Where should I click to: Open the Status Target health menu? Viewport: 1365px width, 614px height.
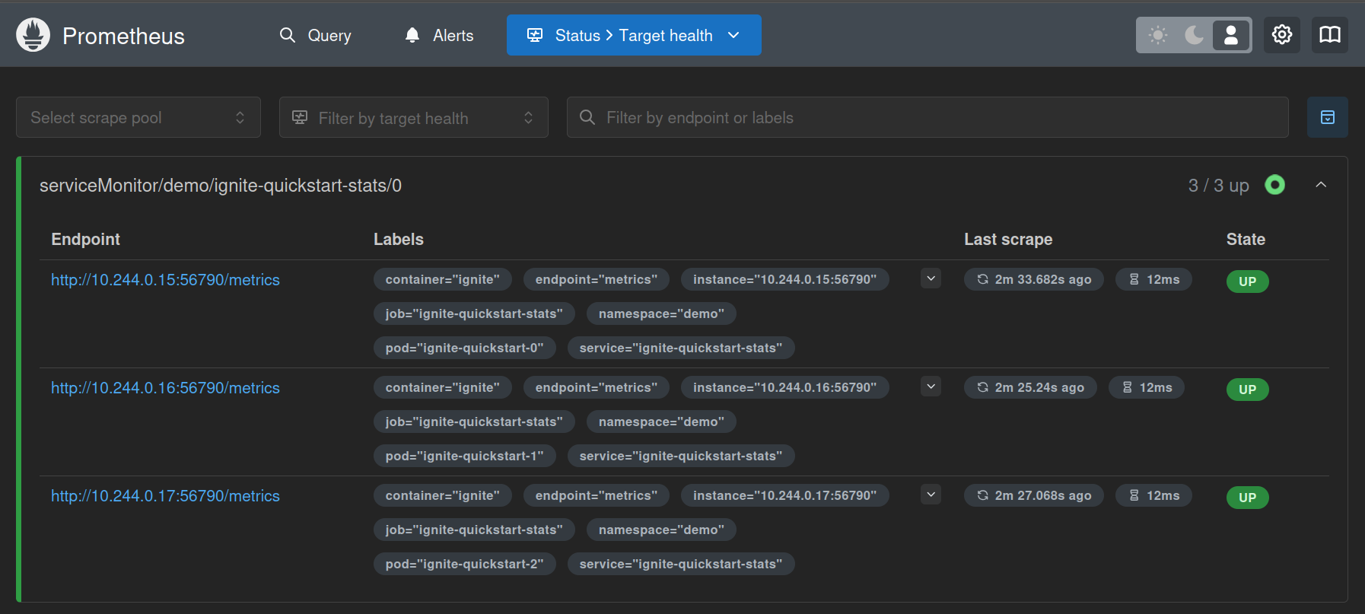(x=633, y=35)
